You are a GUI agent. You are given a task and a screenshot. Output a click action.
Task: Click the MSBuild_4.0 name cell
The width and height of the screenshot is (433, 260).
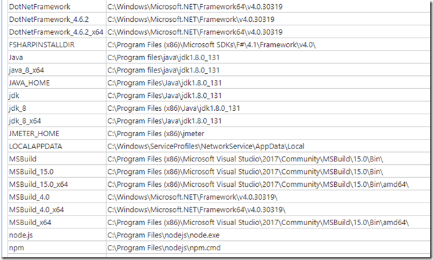[30, 197]
